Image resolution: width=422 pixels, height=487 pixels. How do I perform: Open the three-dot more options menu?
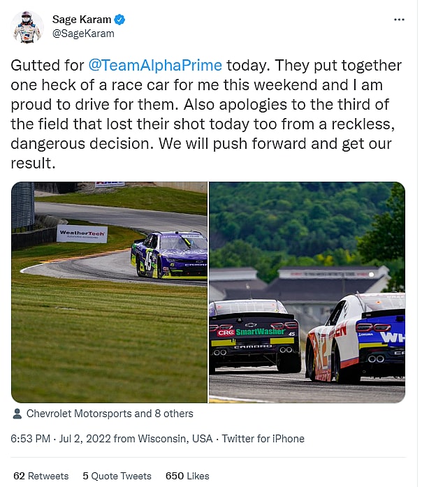click(399, 20)
